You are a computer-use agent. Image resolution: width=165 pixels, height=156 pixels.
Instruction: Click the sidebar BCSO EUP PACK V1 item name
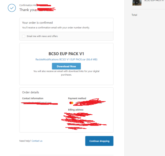[x=154, y=1]
